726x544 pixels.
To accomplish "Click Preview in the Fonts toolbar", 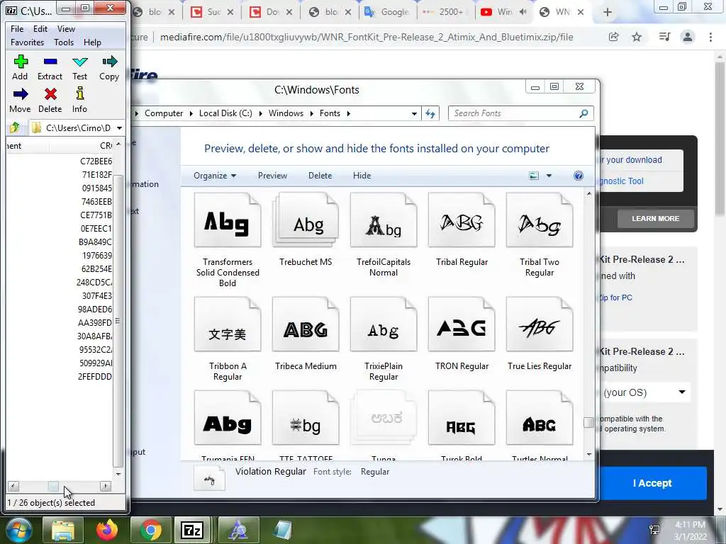I will pyautogui.click(x=272, y=176).
